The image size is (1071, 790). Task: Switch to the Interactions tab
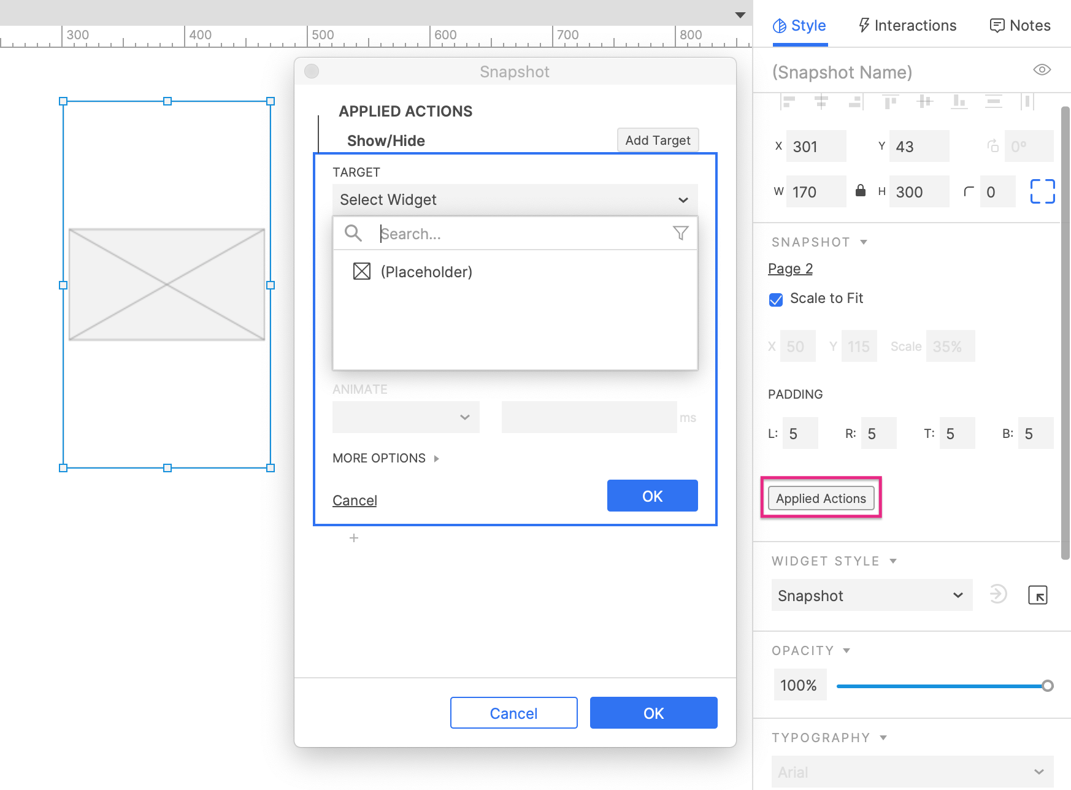point(907,25)
